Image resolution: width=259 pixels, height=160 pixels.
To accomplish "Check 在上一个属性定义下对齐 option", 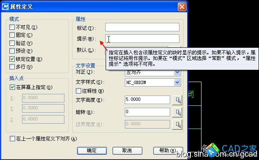I will coord(12,138).
